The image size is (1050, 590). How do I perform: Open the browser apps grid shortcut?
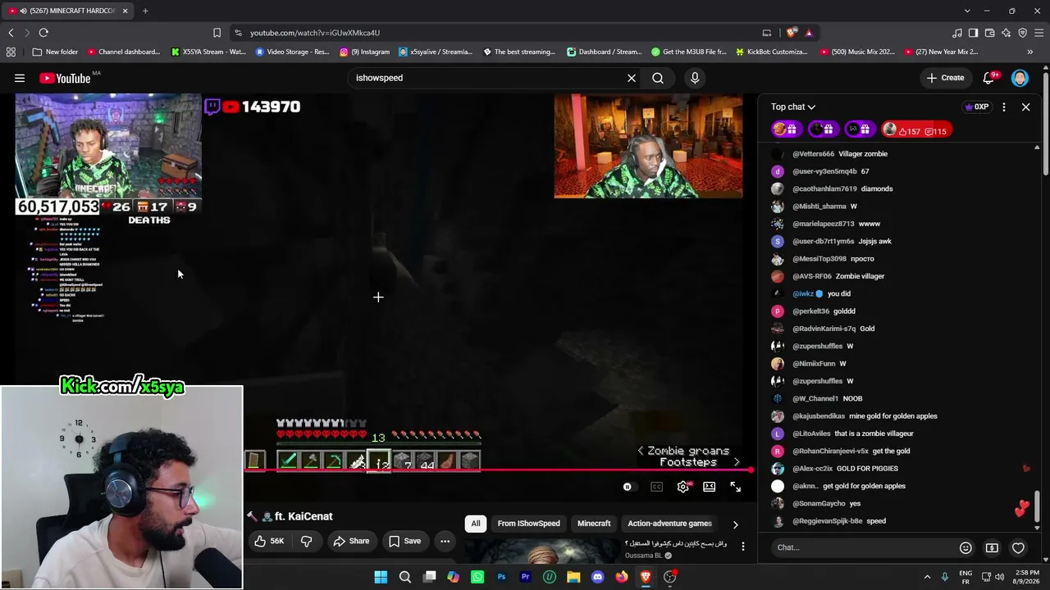(11, 52)
